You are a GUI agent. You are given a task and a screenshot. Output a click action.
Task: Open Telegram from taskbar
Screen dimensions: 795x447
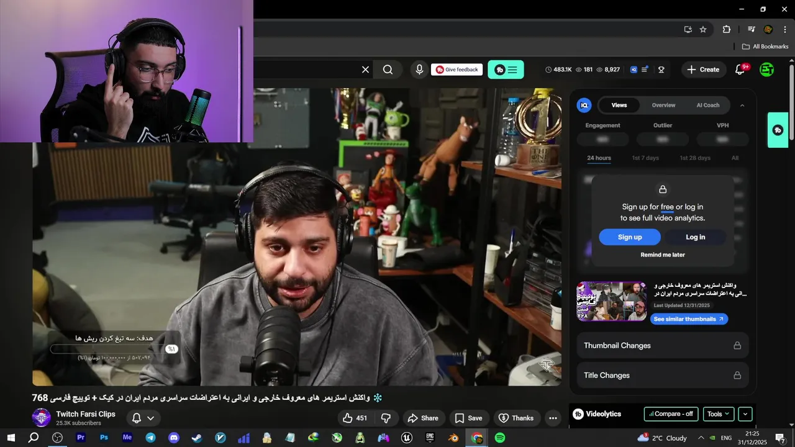pyautogui.click(x=150, y=438)
